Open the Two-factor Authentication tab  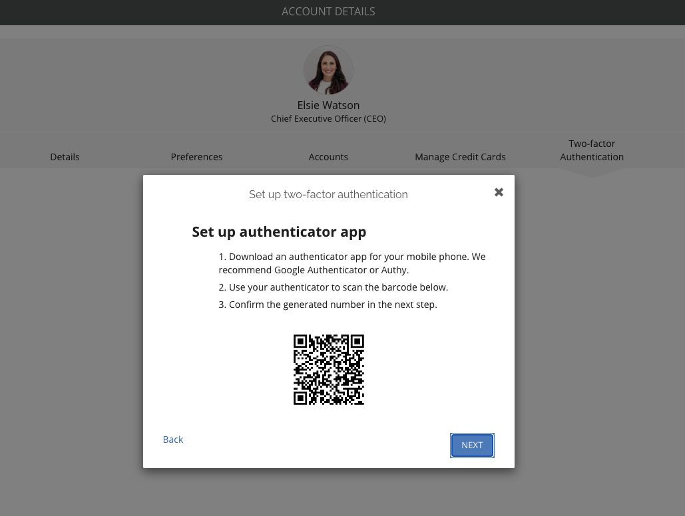[x=592, y=150]
